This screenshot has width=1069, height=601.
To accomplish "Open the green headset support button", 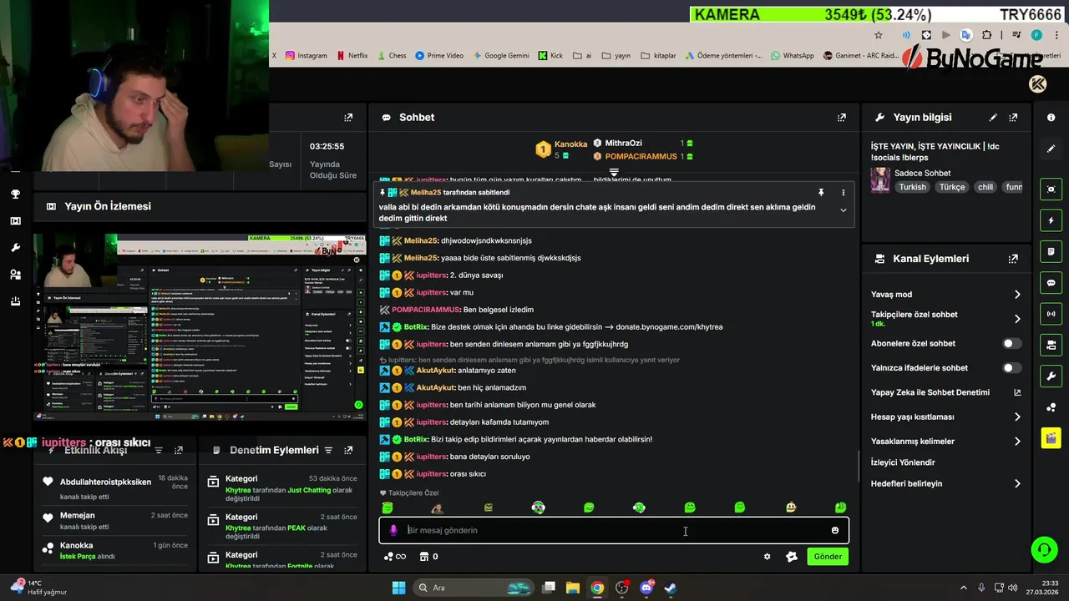I will click(x=1044, y=549).
